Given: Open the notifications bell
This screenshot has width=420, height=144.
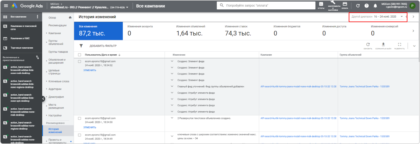Looking at the screenshot, I should click(x=375, y=6).
